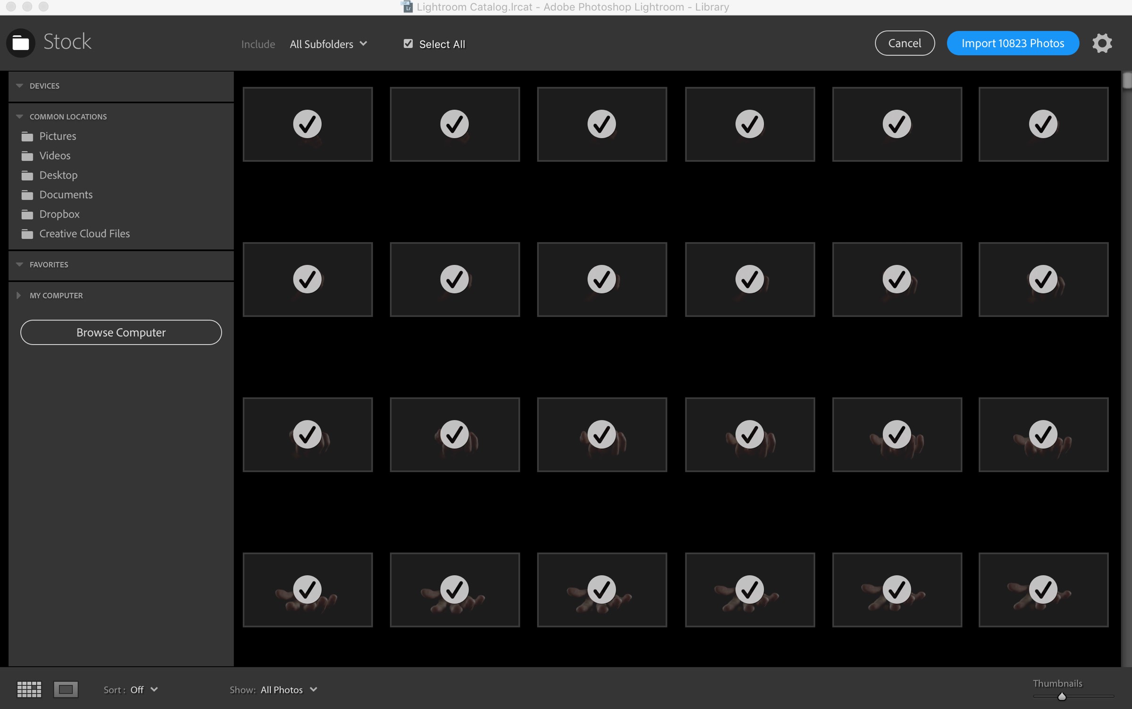Toggle the Select All checkbox
Image resolution: width=1132 pixels, height=709 pixels.
tap(408, 43)
